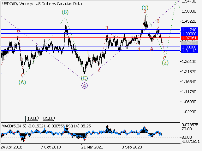Select the red wave 5 label
Viewport: 202px width, 151px height.
145,11
